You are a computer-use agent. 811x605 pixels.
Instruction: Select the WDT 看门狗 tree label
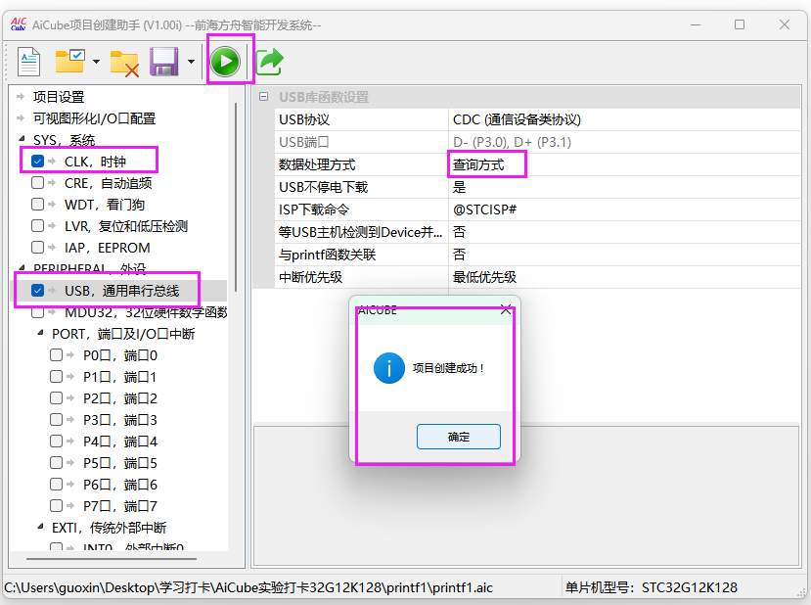tap(105, 205)
